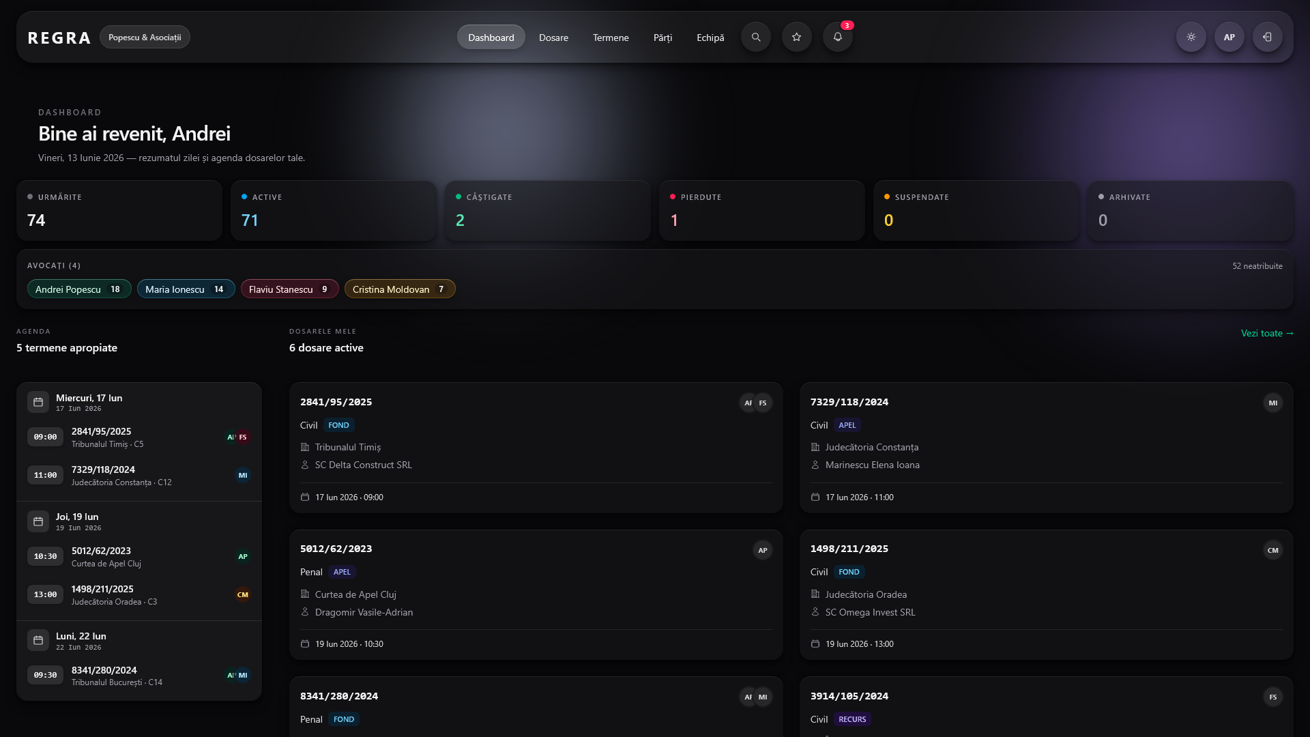Open case card title 7329/118/2024
This screenshot has width=1310, height=737.
[849, 402]
